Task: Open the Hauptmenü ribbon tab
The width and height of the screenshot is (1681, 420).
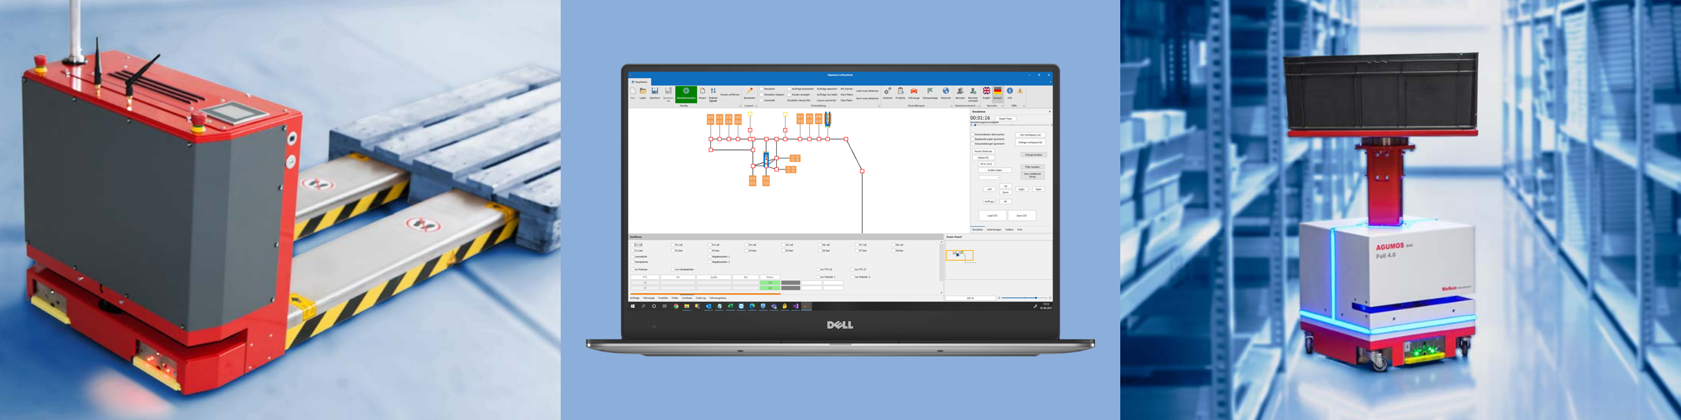Action: (639, 82)
